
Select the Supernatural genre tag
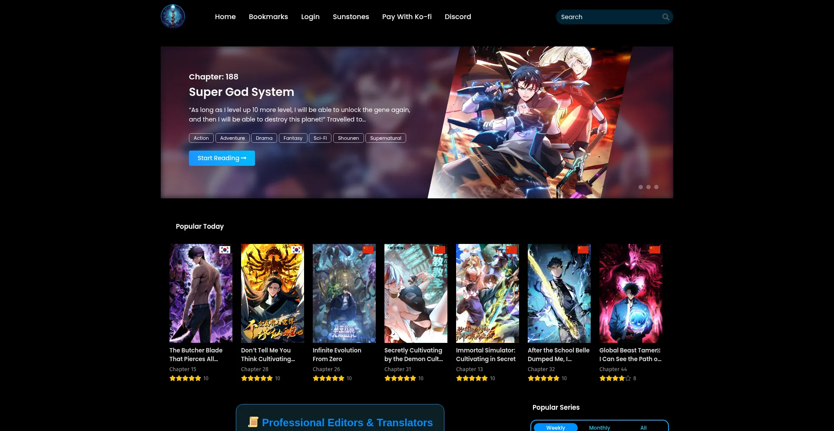[x=385, y=138]
